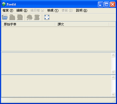The height and width of the screenshot is (104, 117).
Task: Open the 檔案 (F) menu
Action: (8, 10)
